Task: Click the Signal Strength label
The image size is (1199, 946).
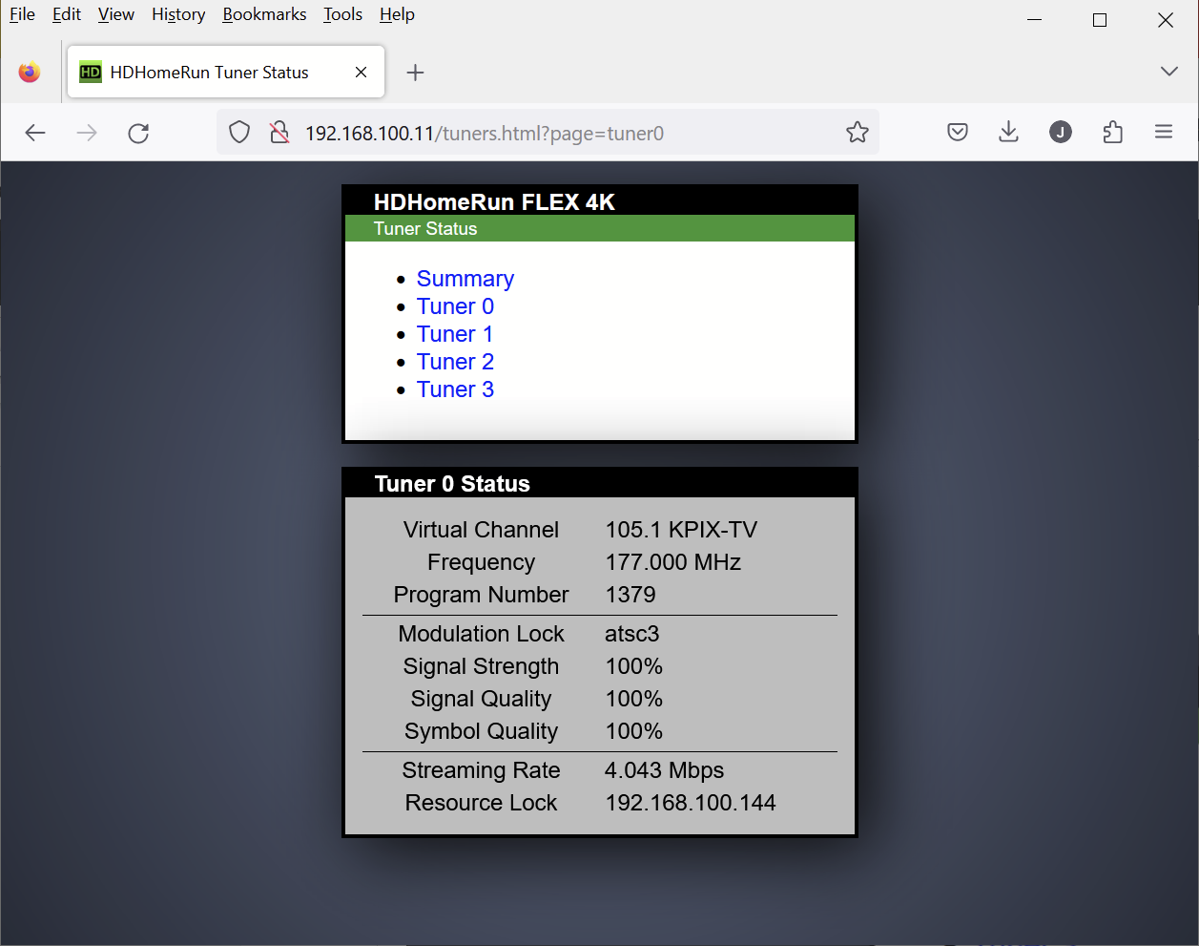Action: point(481,666)
